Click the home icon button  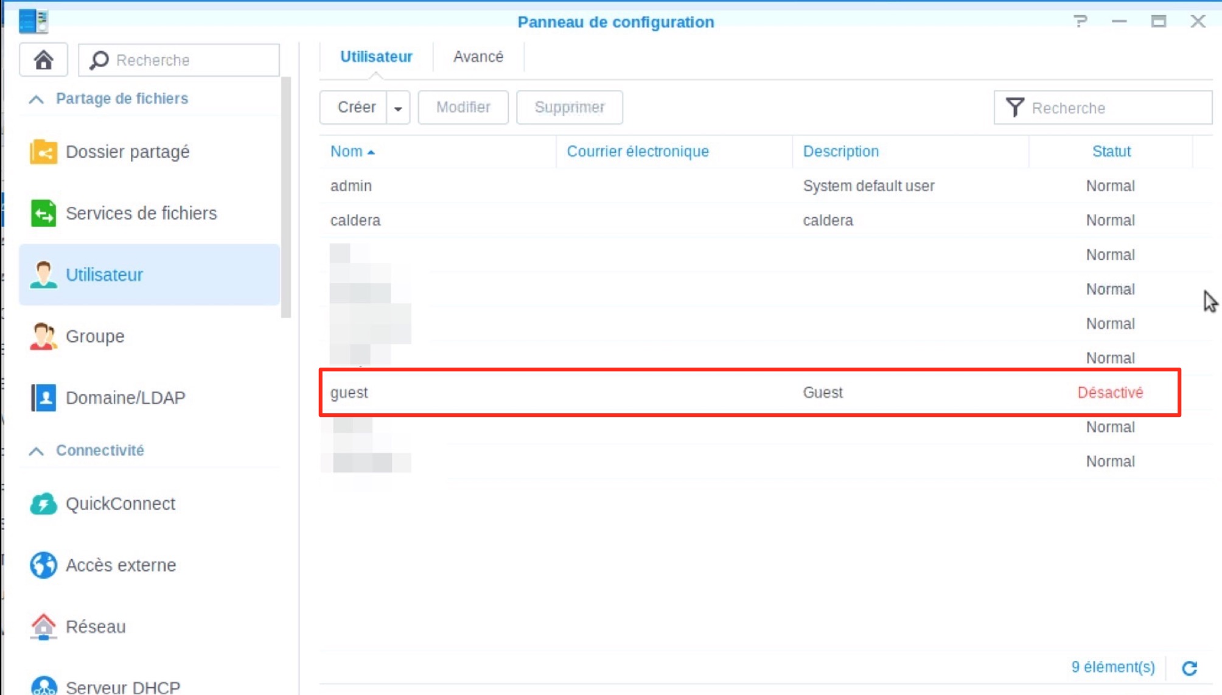43,60
